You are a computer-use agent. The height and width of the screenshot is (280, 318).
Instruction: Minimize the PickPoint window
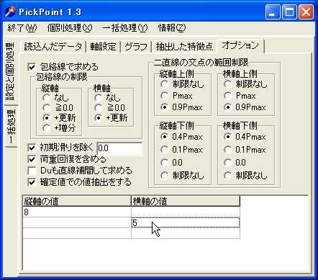273,12
